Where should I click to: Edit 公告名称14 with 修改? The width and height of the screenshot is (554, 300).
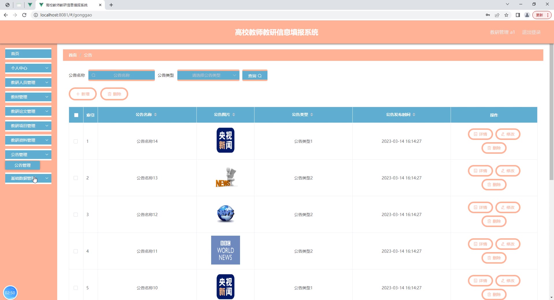tap(508, 134)
